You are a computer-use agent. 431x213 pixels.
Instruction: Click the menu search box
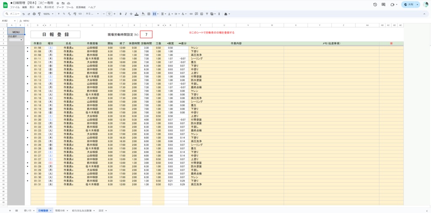[x=12, y=14]
